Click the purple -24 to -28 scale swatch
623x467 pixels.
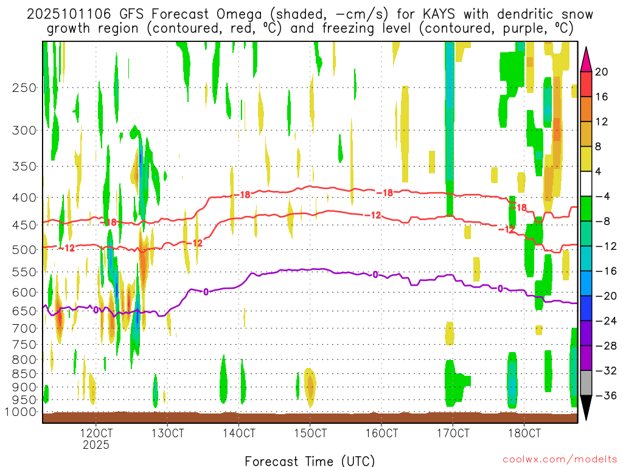click(586, 333)
